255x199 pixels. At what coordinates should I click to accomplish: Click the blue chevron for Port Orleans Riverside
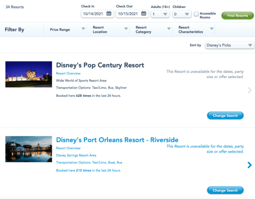click(249, 165)
